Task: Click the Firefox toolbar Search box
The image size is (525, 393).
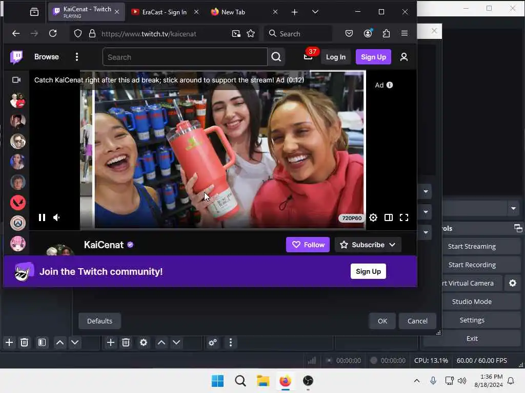Action: tap(298, 33)
